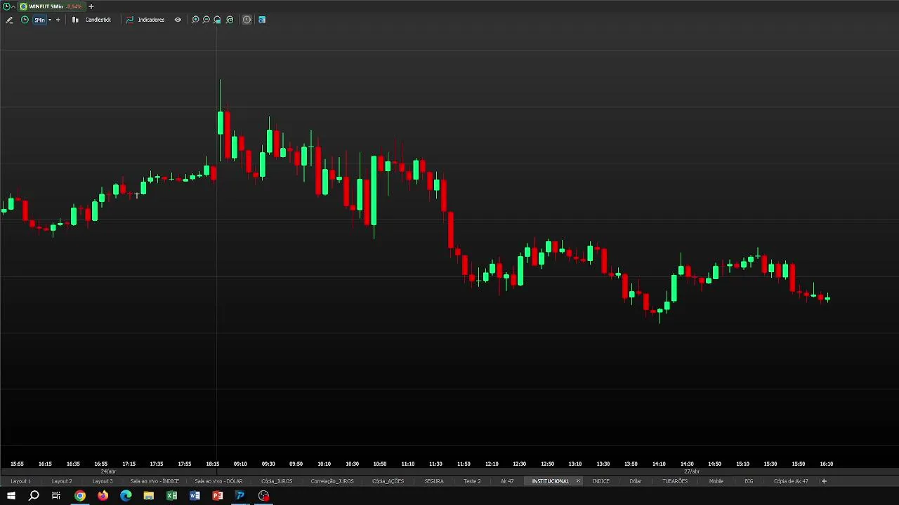Add a new layout tab
This screenshot has width=899, height=505.
[x=824, y=481]
